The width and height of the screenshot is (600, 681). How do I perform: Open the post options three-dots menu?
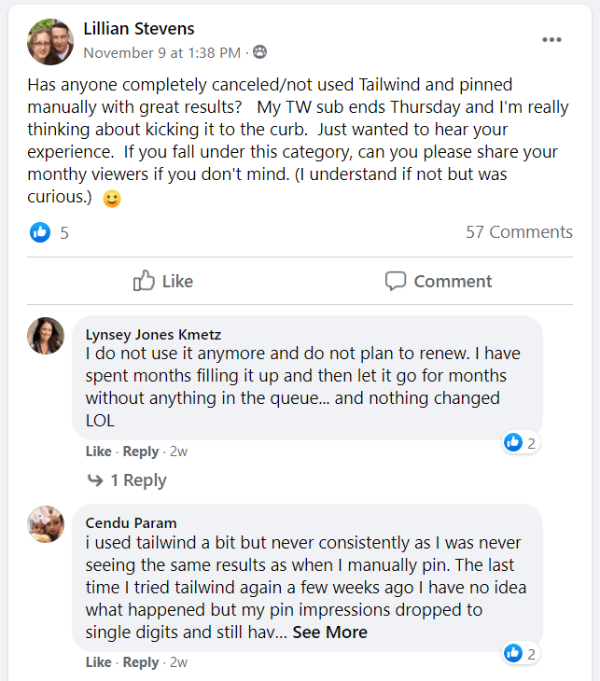point(551,40)
